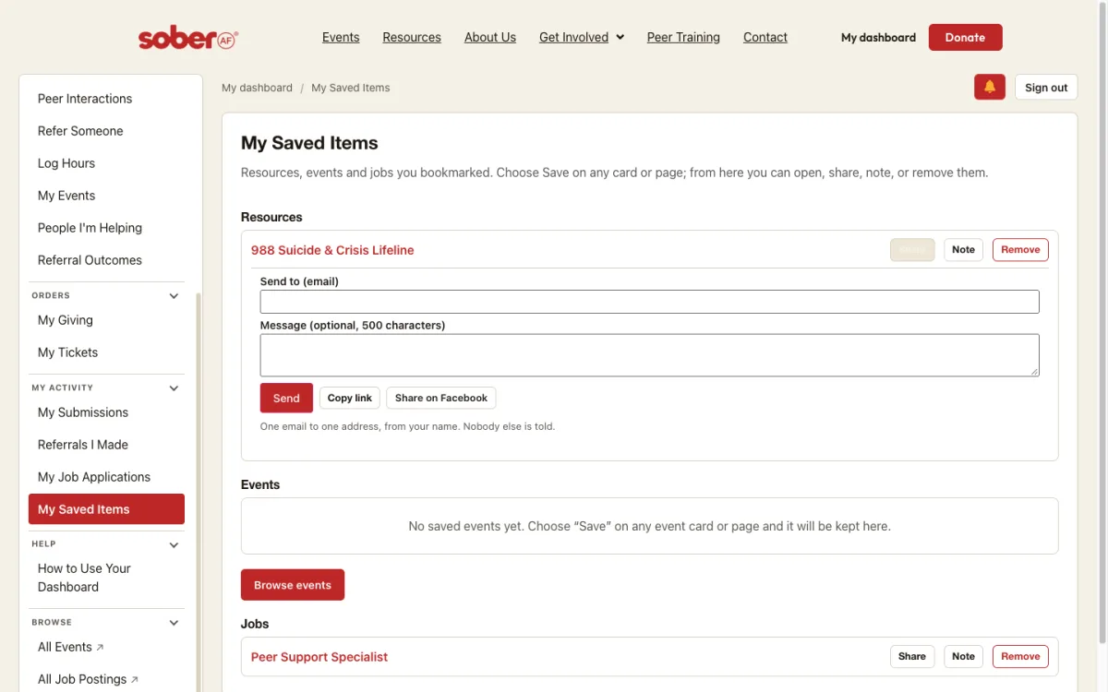Viewport: 1108px width, 692px height.
Task: Go to My dashboard in header
Action: 878,38
